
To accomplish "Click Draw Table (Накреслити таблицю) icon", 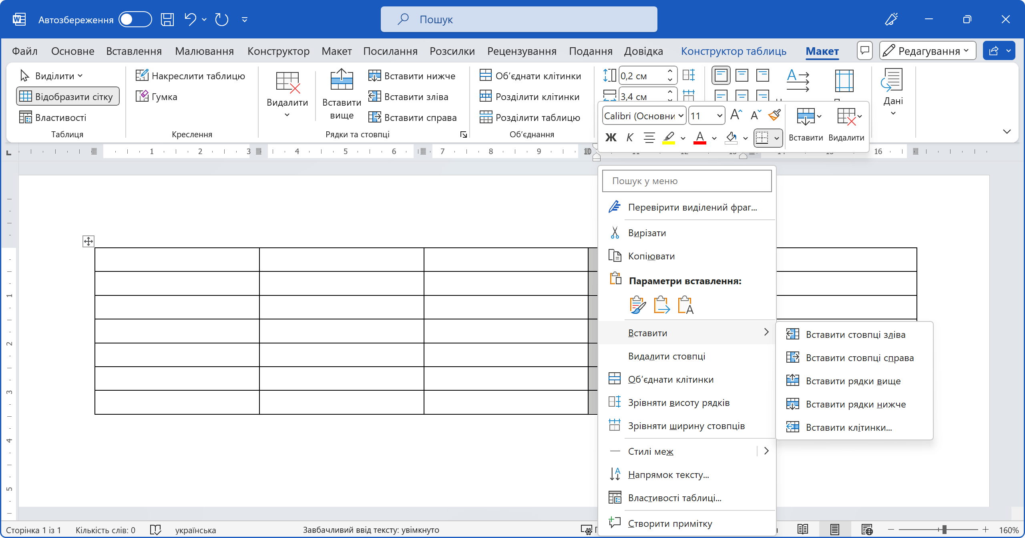I will [142, 76].
